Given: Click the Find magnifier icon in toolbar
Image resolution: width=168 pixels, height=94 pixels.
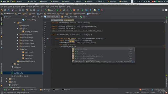Looking at the screenshot, I should click(x=31, y=10).
